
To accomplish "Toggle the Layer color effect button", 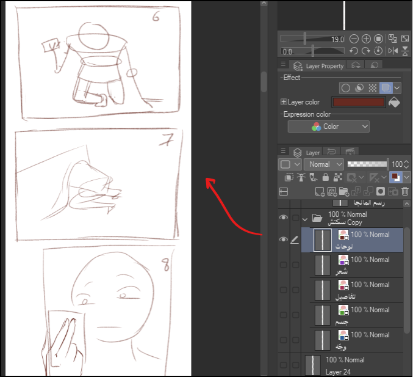I will 386,88.
